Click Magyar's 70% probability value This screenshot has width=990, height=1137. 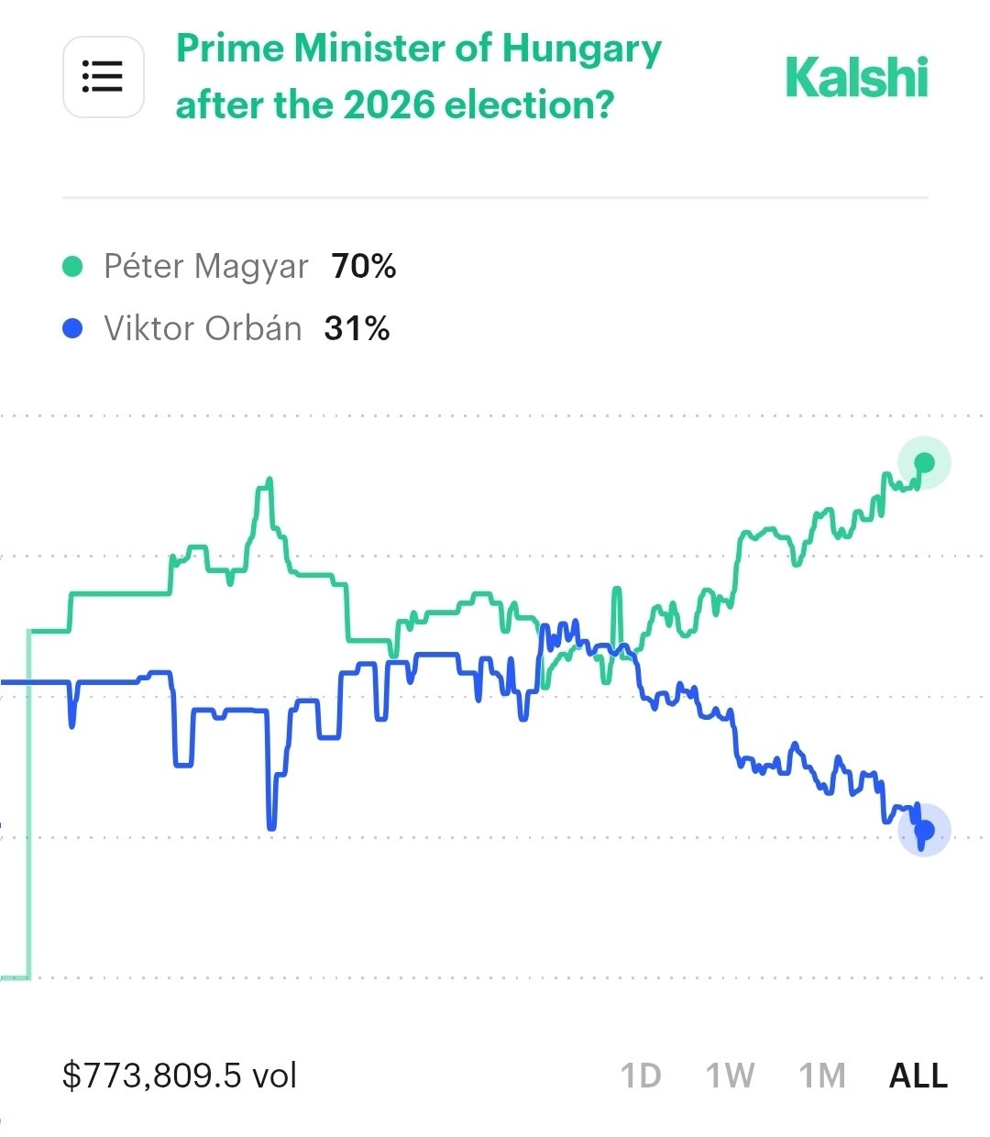tap(364, 267)
